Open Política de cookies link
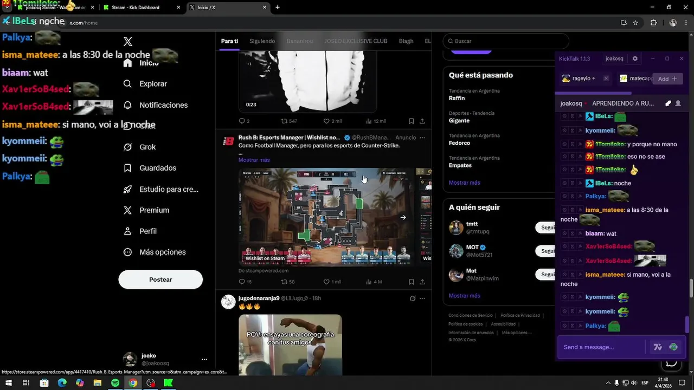The height and width of the screenshot is (390, 694). 465,324
